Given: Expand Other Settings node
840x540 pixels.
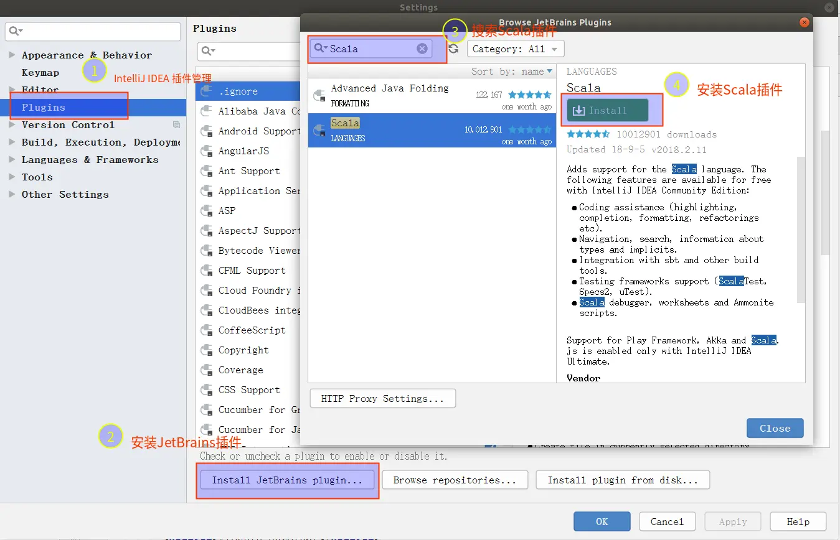Looking at the screenshot, I should click(12, 194).
